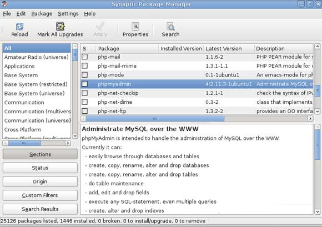
Task: Click the version 1.2.1-1 cell
Action: click(x=214, y=93)
